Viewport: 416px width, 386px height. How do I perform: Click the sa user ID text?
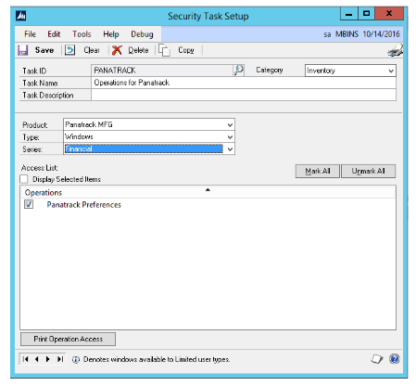coord(327,34)
